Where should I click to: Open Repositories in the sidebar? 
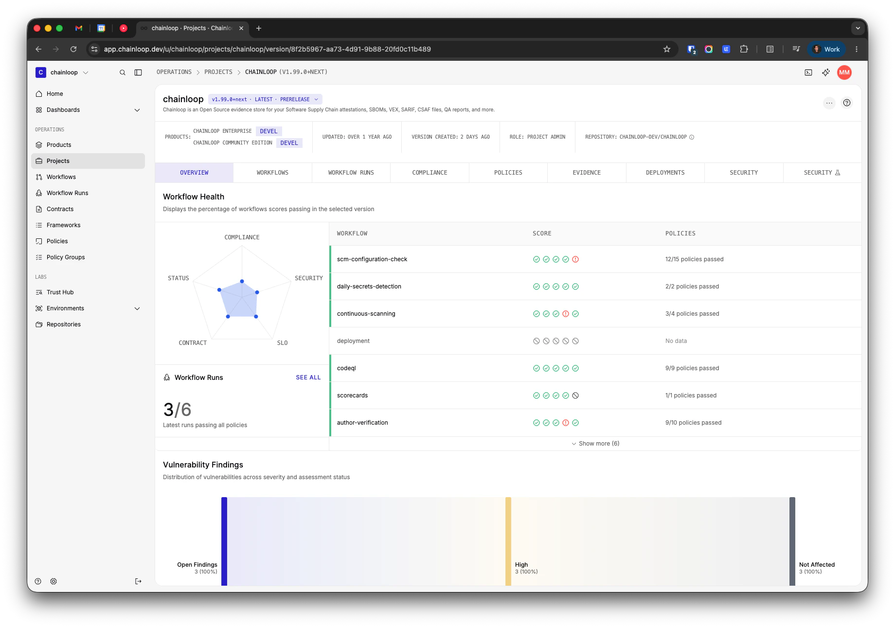click(88, 324)
